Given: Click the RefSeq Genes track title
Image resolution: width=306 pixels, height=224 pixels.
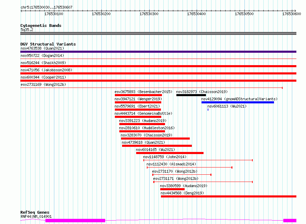Looking at the screenshot, I should (35, 212).
